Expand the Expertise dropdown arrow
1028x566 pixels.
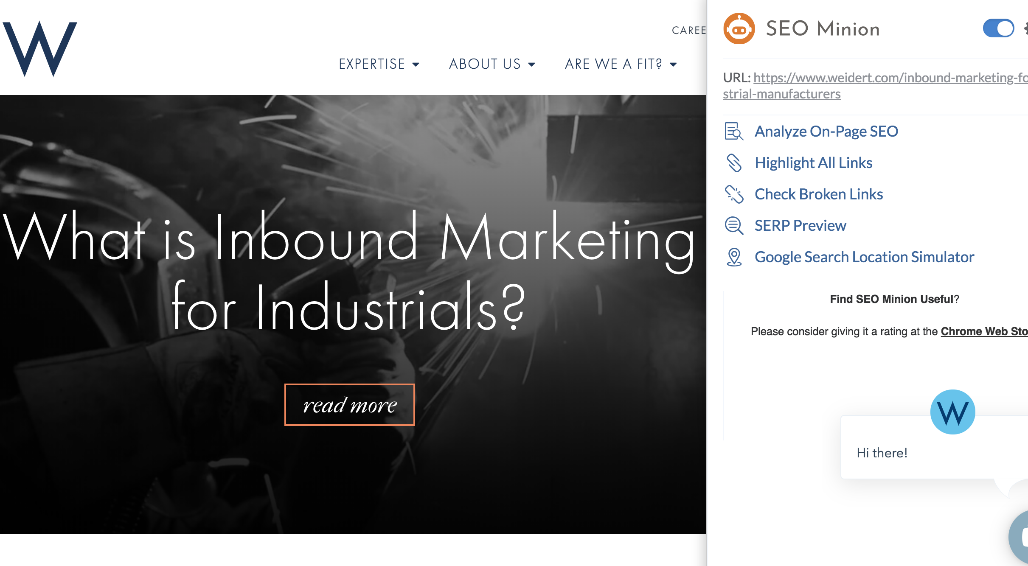pyautogui.click(x=416, y=64)
